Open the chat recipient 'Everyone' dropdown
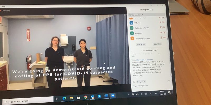Image resolution: width=211 pixels, height=105 pixels. point(141,82)
